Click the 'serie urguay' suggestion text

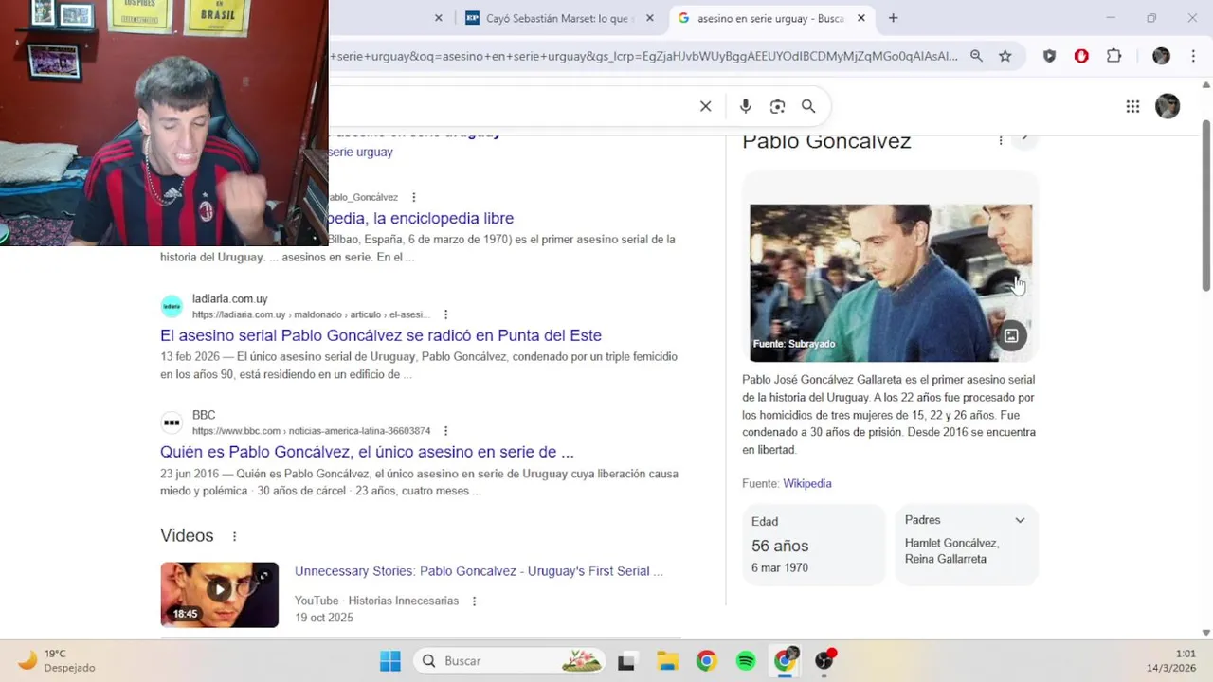pyautogui.click(x=360, y=152)
